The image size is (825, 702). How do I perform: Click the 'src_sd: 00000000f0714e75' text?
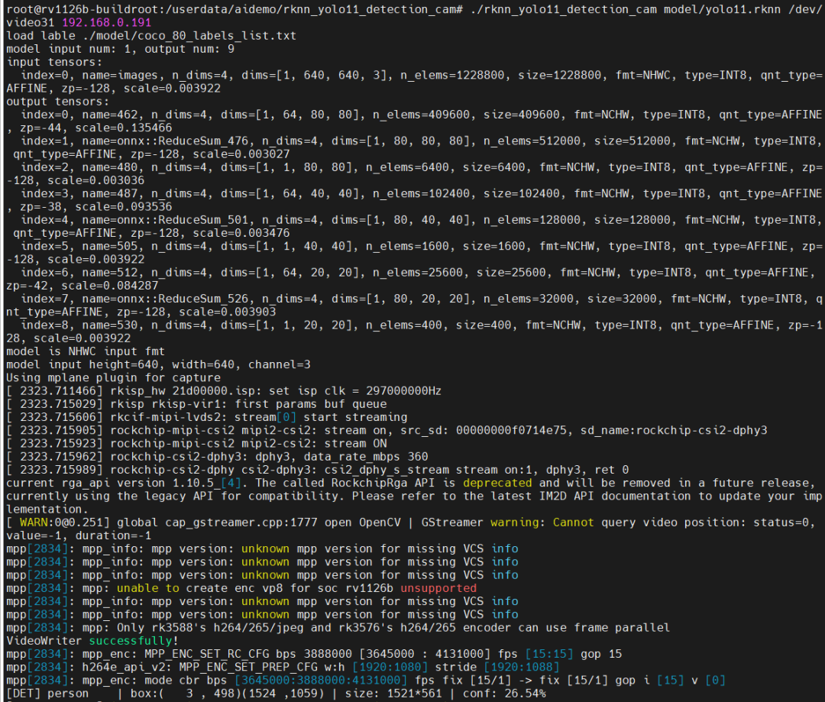click(483, 431)
